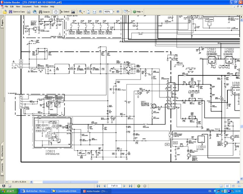The image size is (243, 194).
Task: Click the Open file folder icon
Action: (5, 12)
